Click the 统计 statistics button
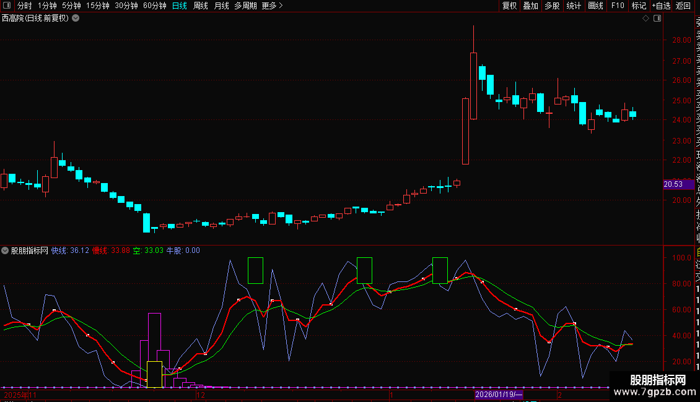This screenshot has width=700, height=402. 574,6
